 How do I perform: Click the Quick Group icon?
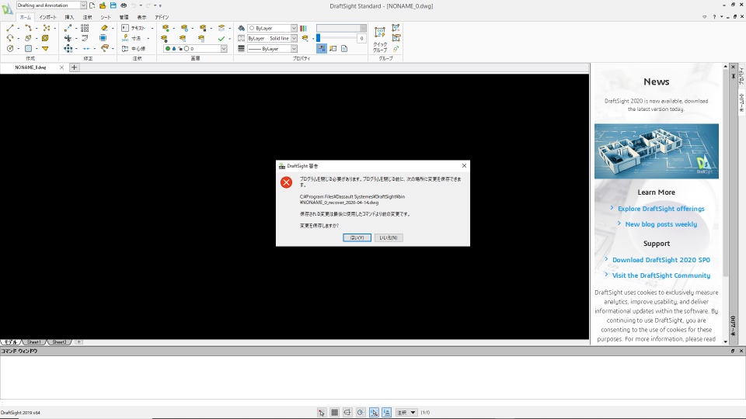(380, 39)
